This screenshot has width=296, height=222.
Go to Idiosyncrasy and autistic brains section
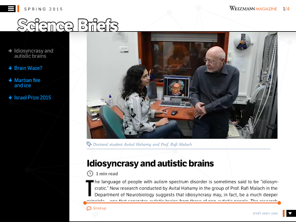(x=34, y=53)
